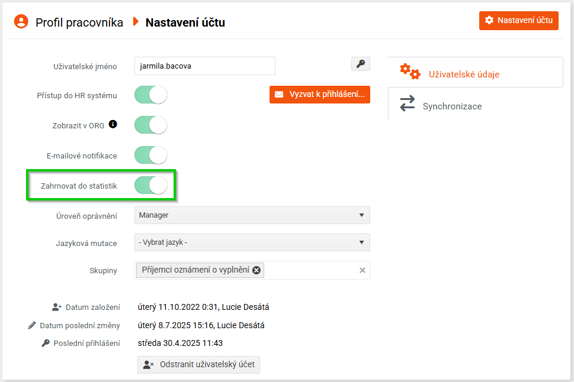
Task: Click the text středa 30.4.2025 11:43
Action: [x=180, y=343]
